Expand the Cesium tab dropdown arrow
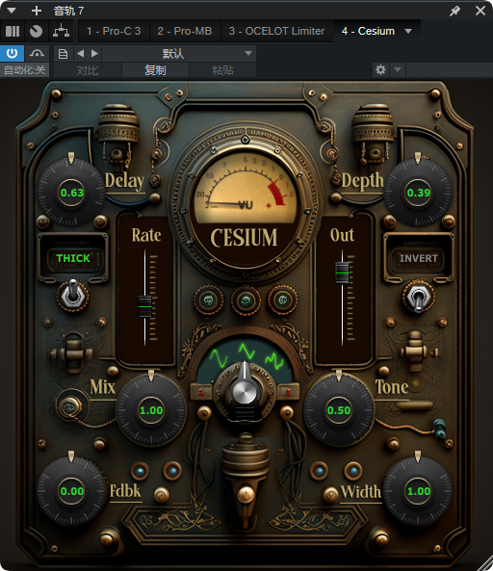This screenshot has height=571, width=493. pos(408,32)
